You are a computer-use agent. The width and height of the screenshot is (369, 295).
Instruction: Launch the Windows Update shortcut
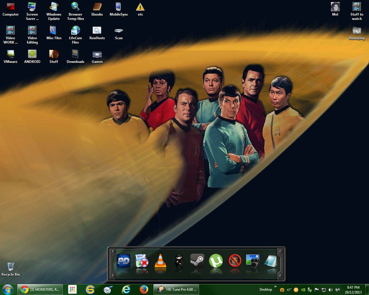coord(54,11)
